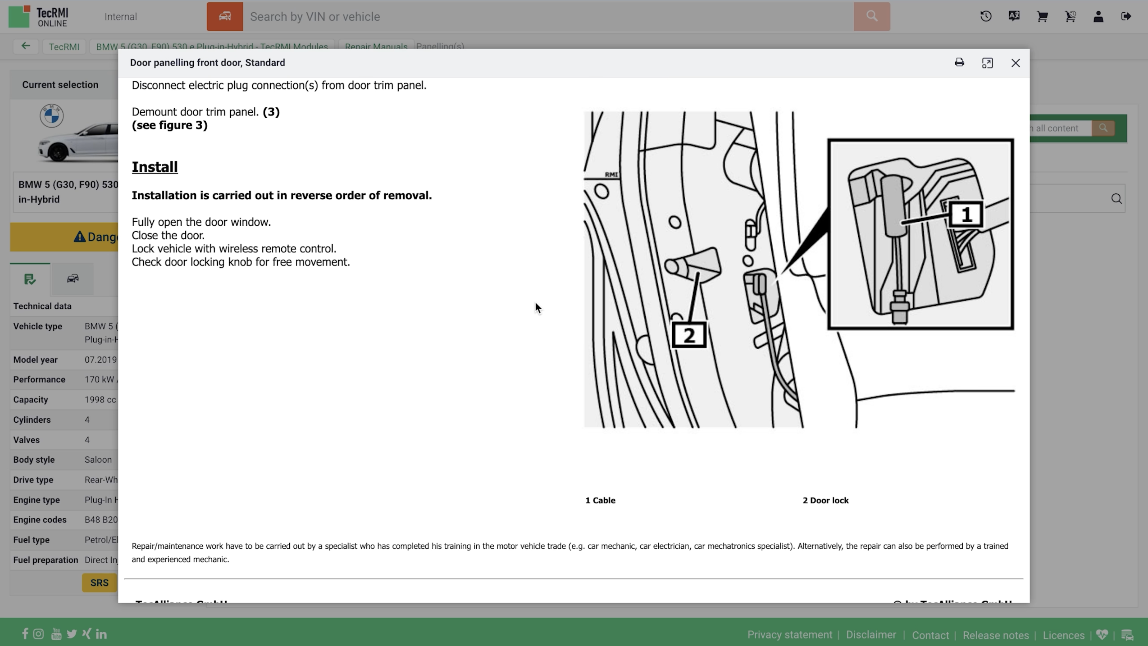Image resolution: width=1148 pixels, height=646 pixels.
Task: Click the orange vehicle selection icon
Action: pyautogui.click(x=225, y=17)
